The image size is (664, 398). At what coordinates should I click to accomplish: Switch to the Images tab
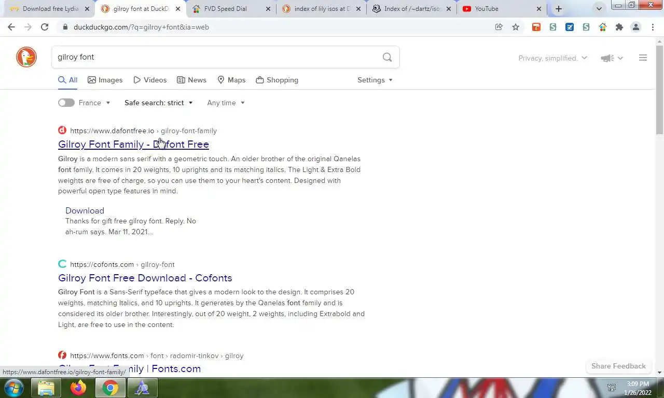tap(105, 80)
